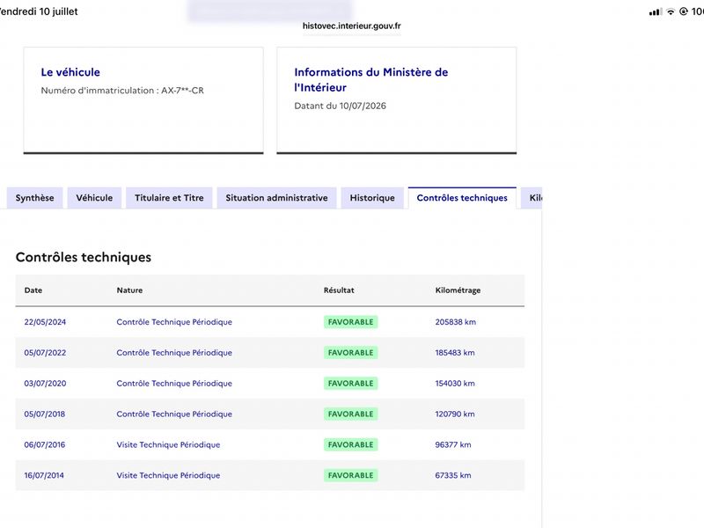Click FAVORABLE badge in the 05/07/2022 row
The image size is (704, 528).
point(350,353)
